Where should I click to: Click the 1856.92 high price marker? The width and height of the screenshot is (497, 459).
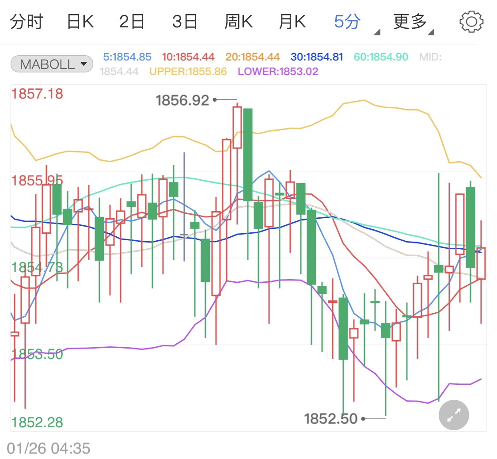(x=182, y=100)
